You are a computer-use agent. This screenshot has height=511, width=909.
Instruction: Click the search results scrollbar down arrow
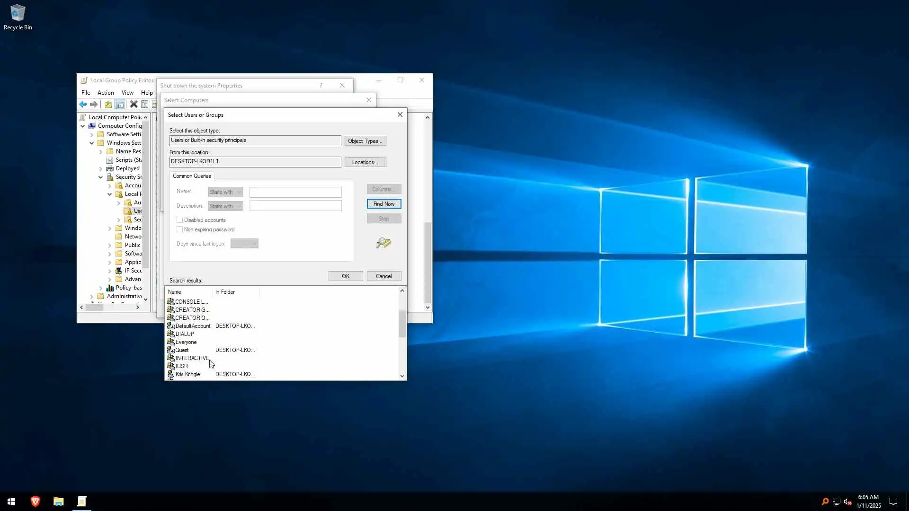coord(402,376)
